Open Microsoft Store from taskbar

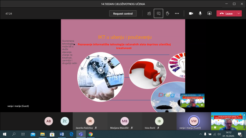tap(52, 134)
